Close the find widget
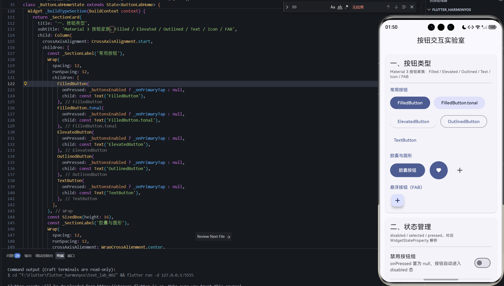 (412, 7)
